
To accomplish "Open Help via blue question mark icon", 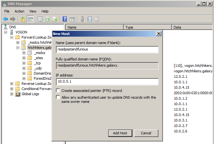I will click(65, 19).
